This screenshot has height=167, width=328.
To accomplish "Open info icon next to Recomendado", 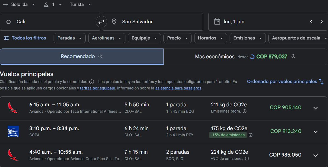I will [x=100, y=57].
